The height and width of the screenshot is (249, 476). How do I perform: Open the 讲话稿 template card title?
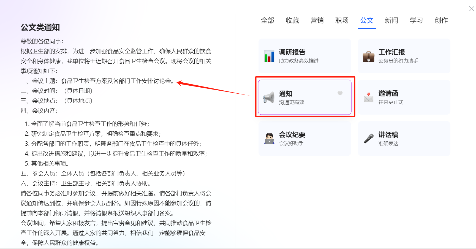click(x=388, y=135)
